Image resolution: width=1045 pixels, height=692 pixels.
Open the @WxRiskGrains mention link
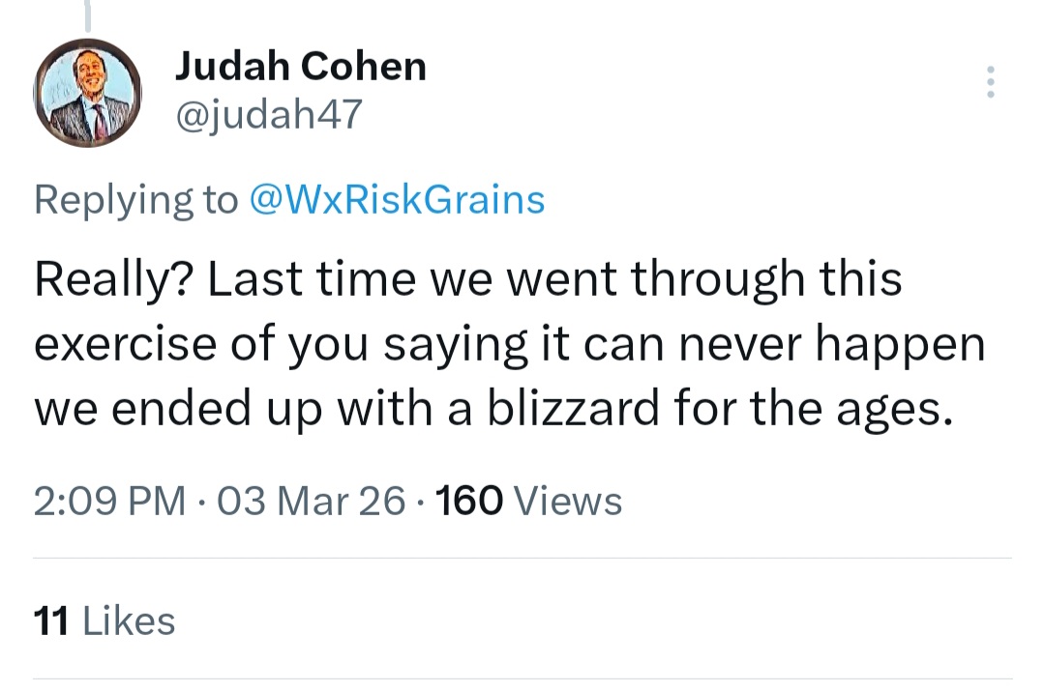click(x=397, y=199)
